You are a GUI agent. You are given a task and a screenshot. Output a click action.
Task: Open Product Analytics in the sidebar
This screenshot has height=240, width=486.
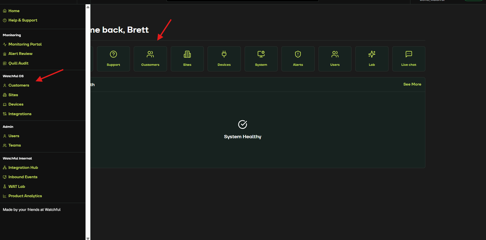point(25,196)
